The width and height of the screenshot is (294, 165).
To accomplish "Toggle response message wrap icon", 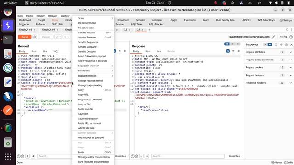I will pyautogui.click(x=228, y=51).
